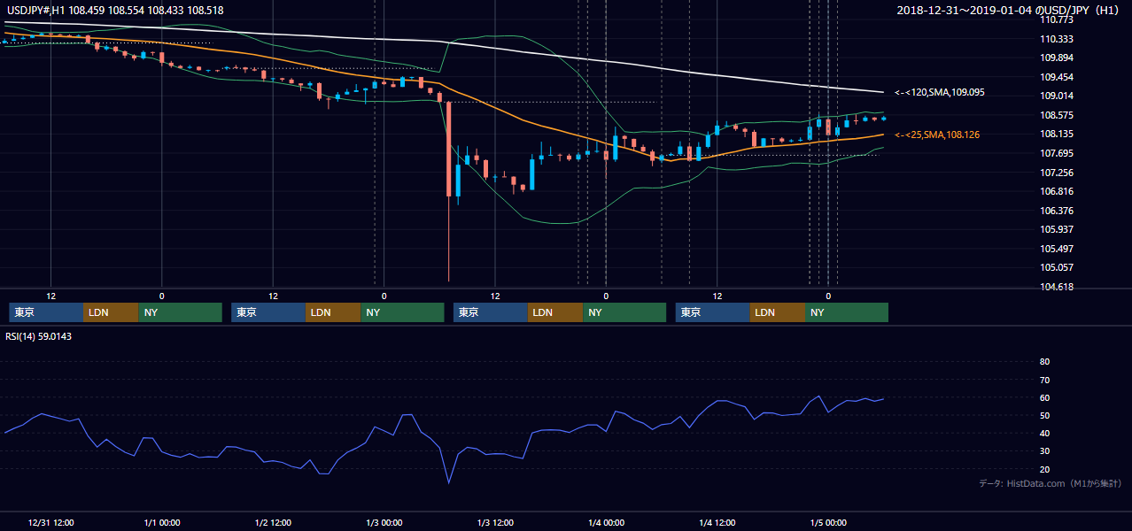
Task: Click price axis value 106.816
Action: tap(1057, 191)
